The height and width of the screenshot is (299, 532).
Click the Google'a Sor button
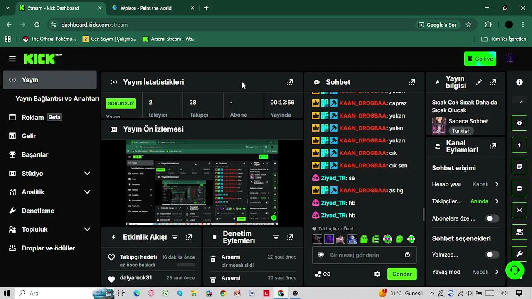pos(437,25)
